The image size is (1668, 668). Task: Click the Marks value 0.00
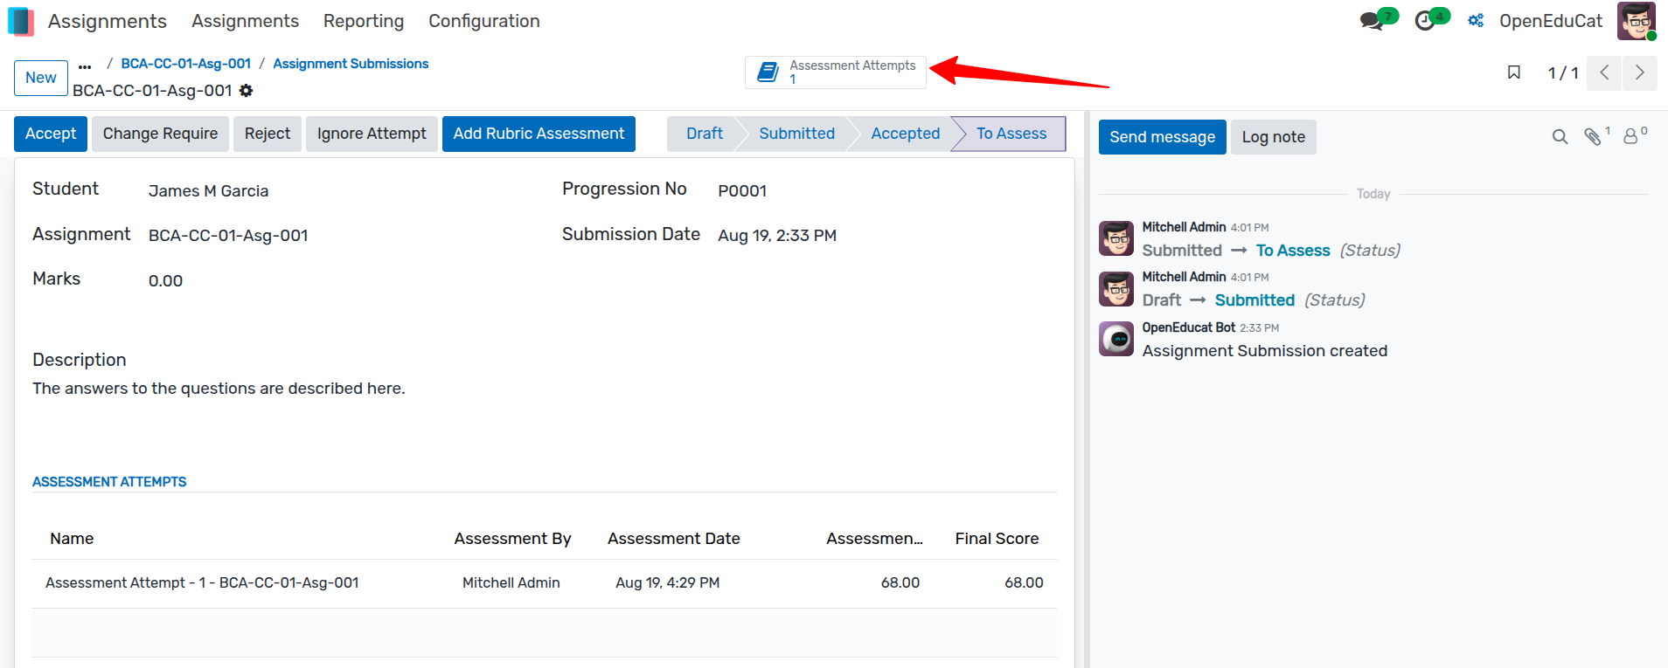[x=165, y=281]
